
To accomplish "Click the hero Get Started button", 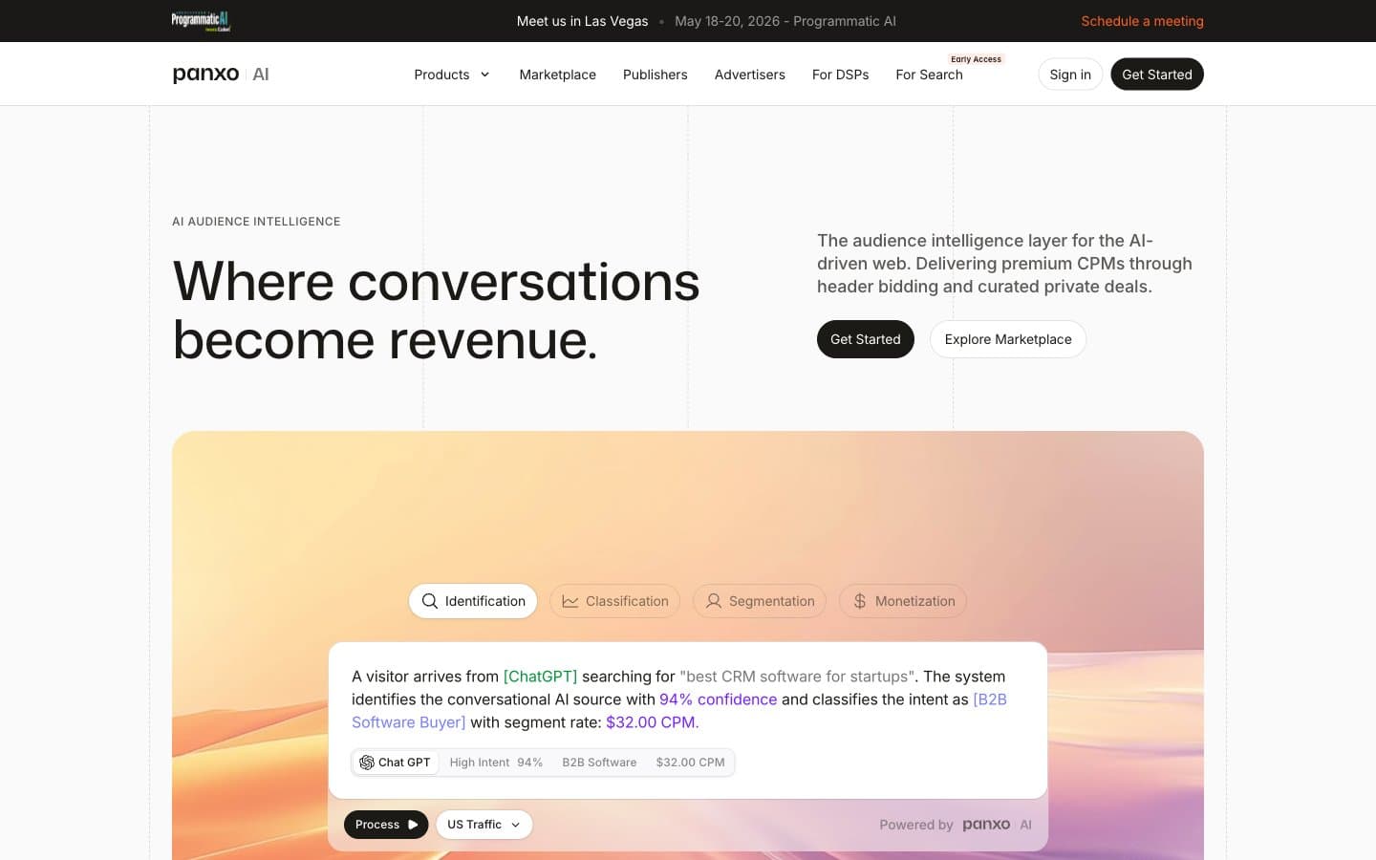I will [866, 339].
